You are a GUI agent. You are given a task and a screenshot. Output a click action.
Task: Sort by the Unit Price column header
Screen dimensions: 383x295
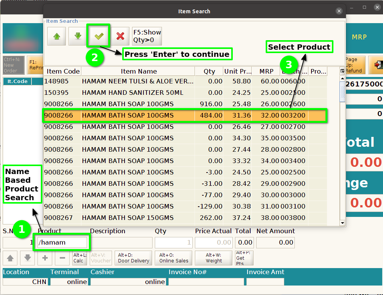(237, 72)
